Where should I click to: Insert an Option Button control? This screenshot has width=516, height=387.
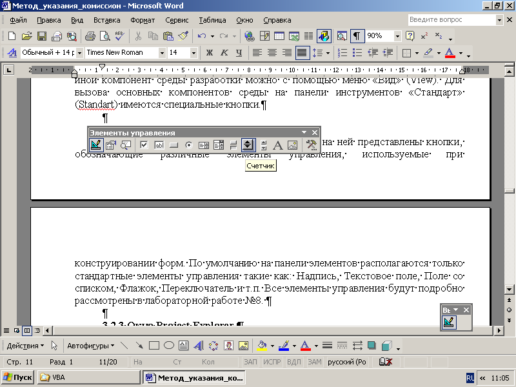point(188,144)
